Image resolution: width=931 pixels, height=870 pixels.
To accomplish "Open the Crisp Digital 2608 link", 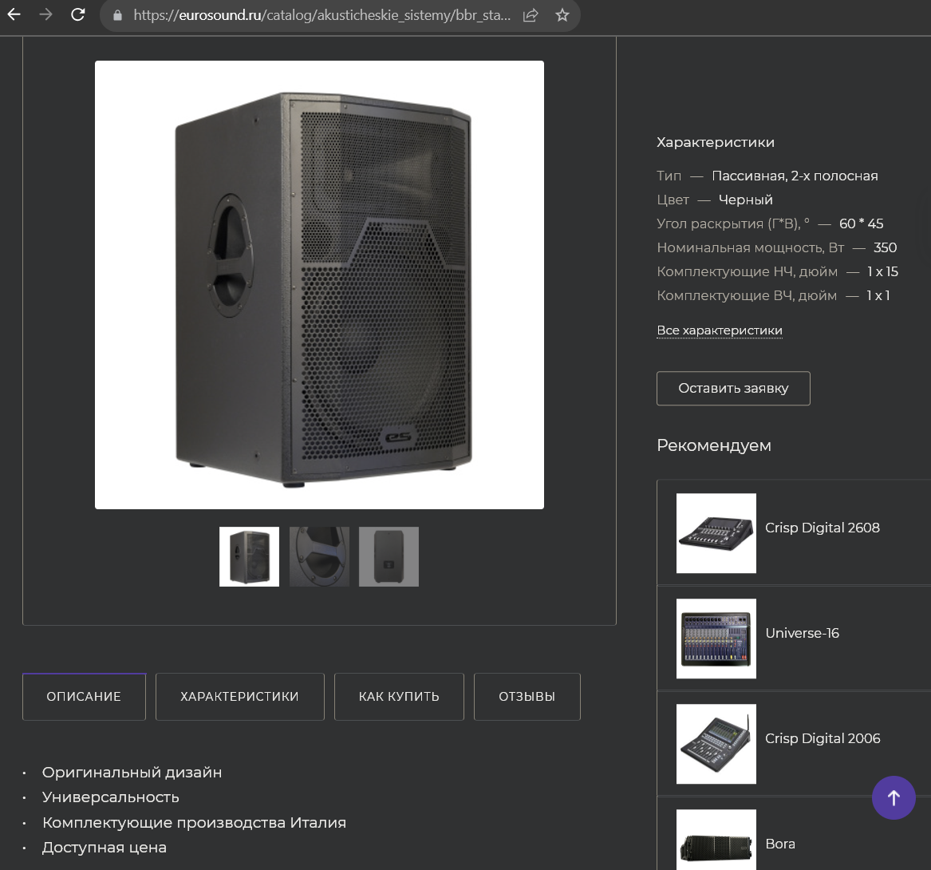I will coord(823,528).
